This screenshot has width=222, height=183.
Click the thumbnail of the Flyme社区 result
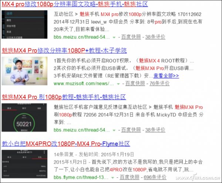tap(24, 164)
